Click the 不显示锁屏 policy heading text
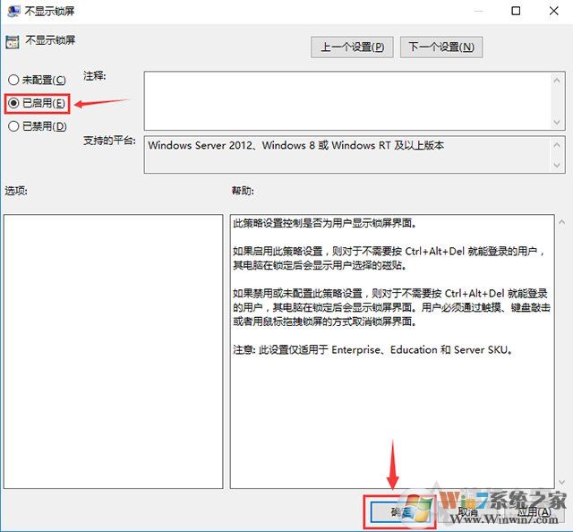Screen dimensions: 573x532 coord(50,39)
